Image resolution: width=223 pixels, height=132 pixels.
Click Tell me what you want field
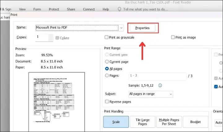point(146,9)
